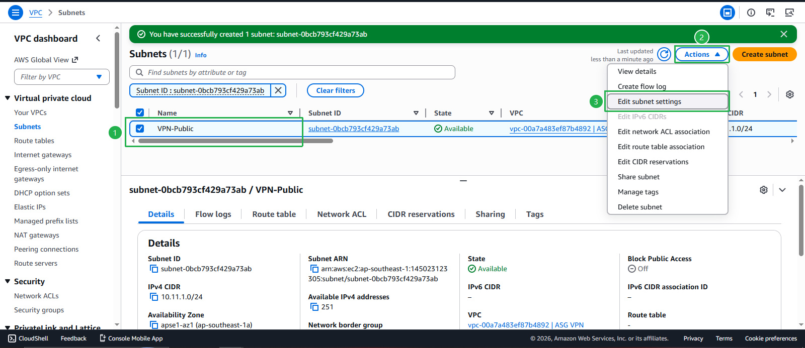Open AWS Global View external link

point(46,60)
